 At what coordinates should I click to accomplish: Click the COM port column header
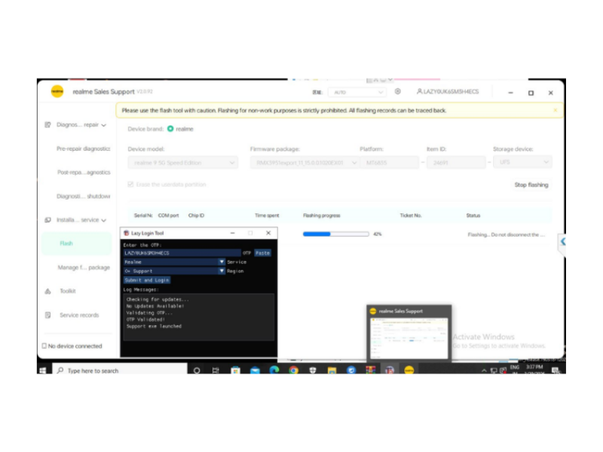168,215
